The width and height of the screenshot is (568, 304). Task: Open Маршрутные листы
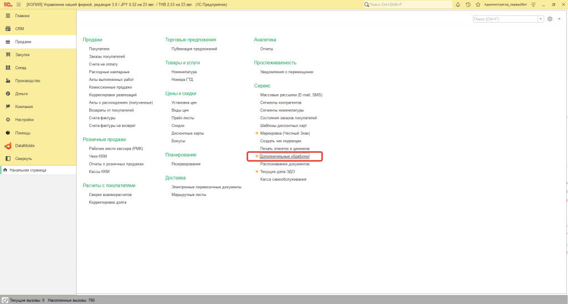[189, 194]
